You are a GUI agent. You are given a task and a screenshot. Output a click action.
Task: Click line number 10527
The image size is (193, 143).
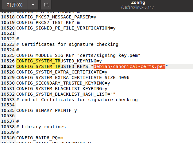[x=8, y=66]
